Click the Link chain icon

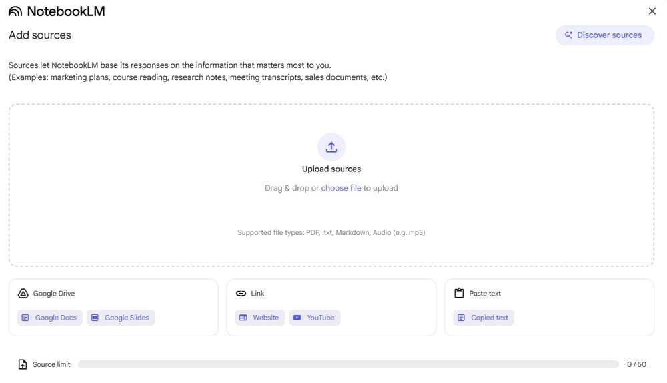(x=241, y=294)
